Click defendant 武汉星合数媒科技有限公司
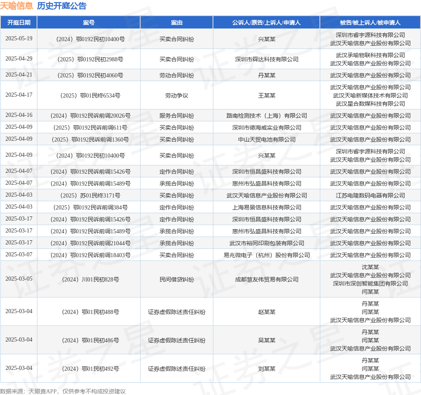 [370, 104]
